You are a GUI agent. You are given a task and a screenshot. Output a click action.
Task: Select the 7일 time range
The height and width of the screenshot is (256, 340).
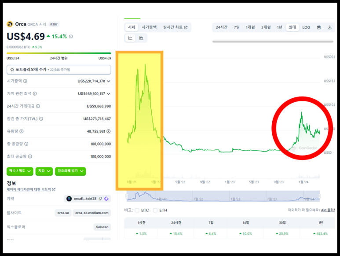237,27
